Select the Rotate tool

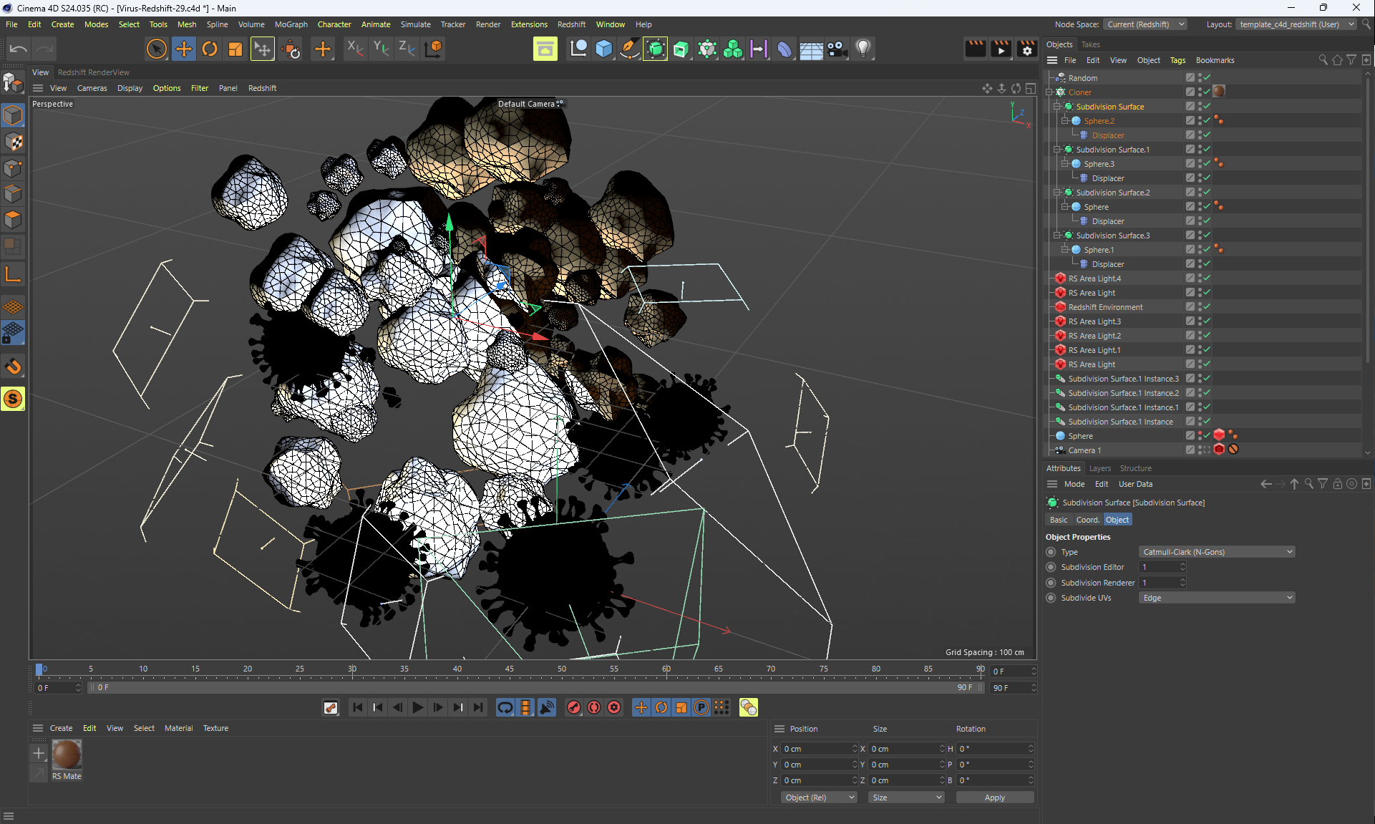point(210,49)
